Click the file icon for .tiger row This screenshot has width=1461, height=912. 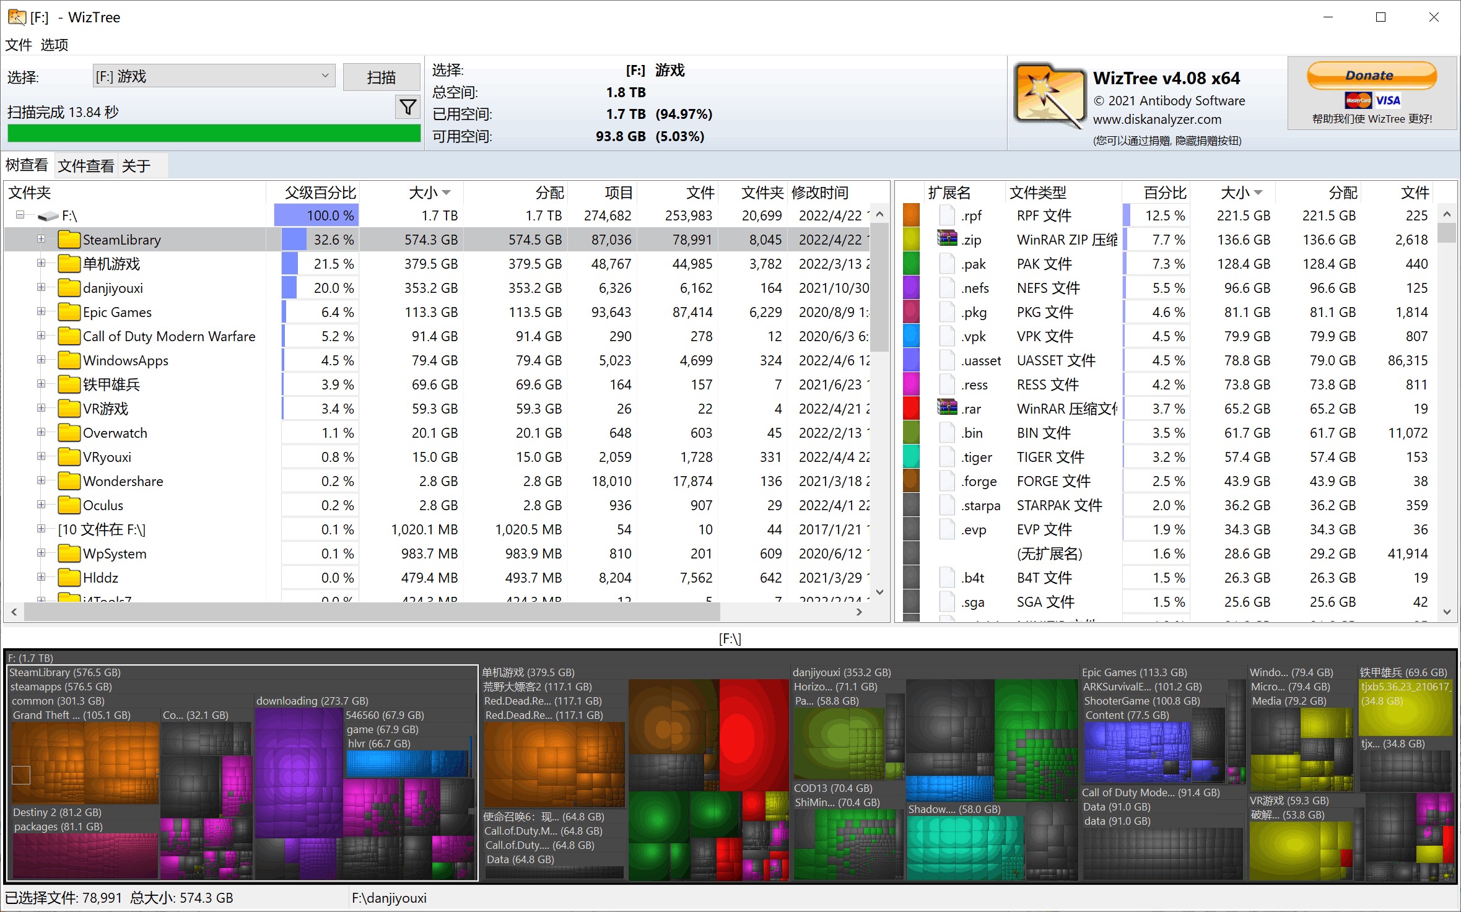pos(947,457)
